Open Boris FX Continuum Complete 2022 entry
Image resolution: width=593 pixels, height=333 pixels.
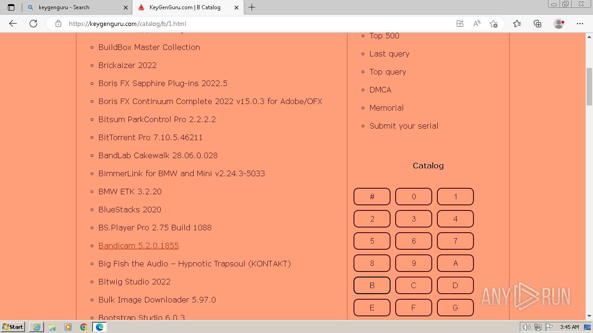[x=210, y=101]
